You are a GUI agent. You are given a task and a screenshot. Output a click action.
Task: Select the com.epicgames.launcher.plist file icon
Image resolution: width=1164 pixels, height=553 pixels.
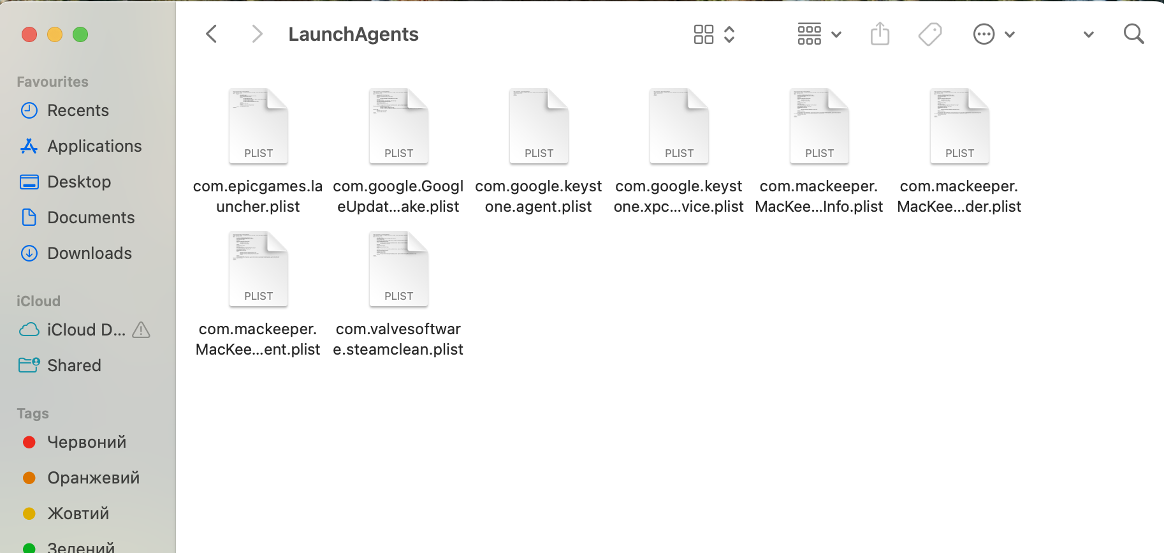(x=258, y=126)
